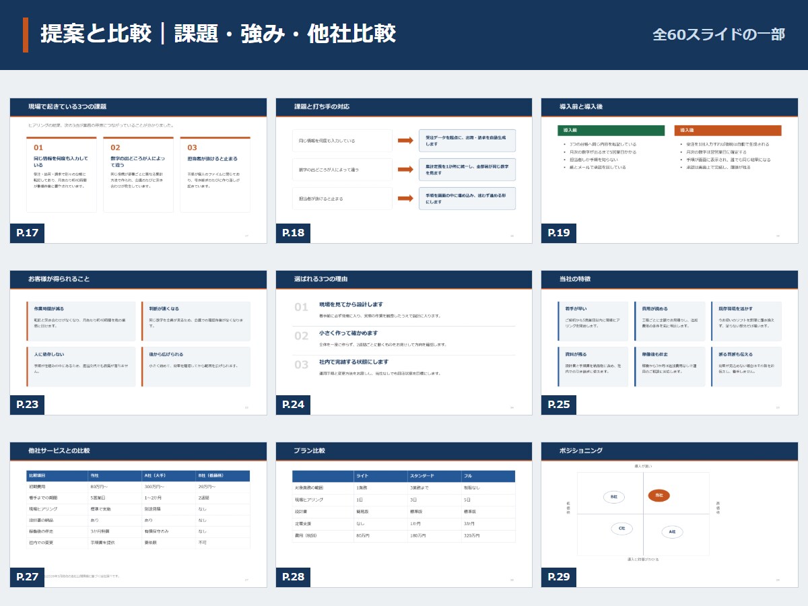Open the P.17 slide on 現場で起きている3つの課題

click(x=138, y=170)
